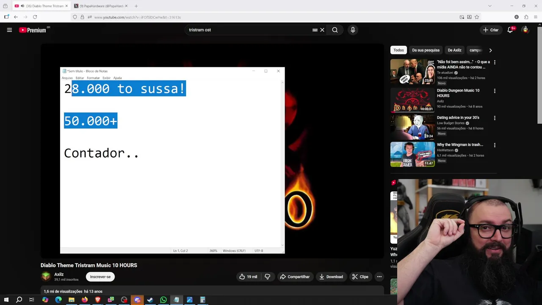Image resolution: width=542 pixels, height=305 pixels.
Task: Create a clip with the Clipe button
Action: tap(360, 277)
